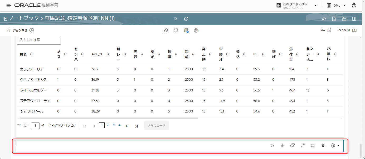
Task: Click the さらにロード button
Action: 156,126
